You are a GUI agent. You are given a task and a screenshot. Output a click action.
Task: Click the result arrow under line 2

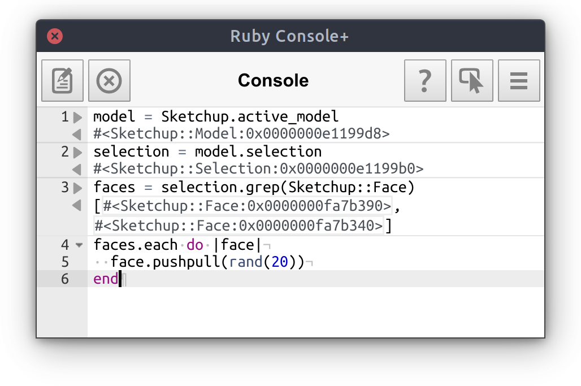pos(77,169)
